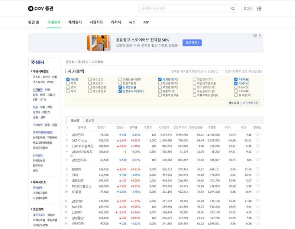Switch to the 코스피 tab
The height and width of the screenshot is (229, 295).
click(x=75, y=120)
